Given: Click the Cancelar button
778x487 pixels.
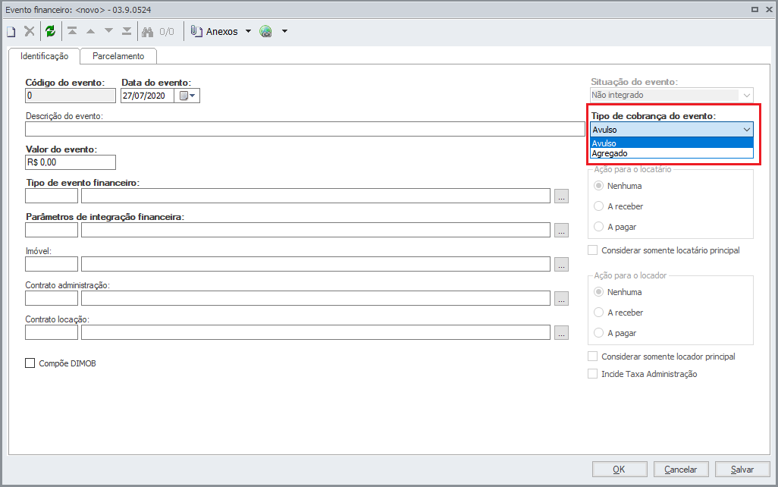Looking at the screenshot, I should tap(681, 469).
